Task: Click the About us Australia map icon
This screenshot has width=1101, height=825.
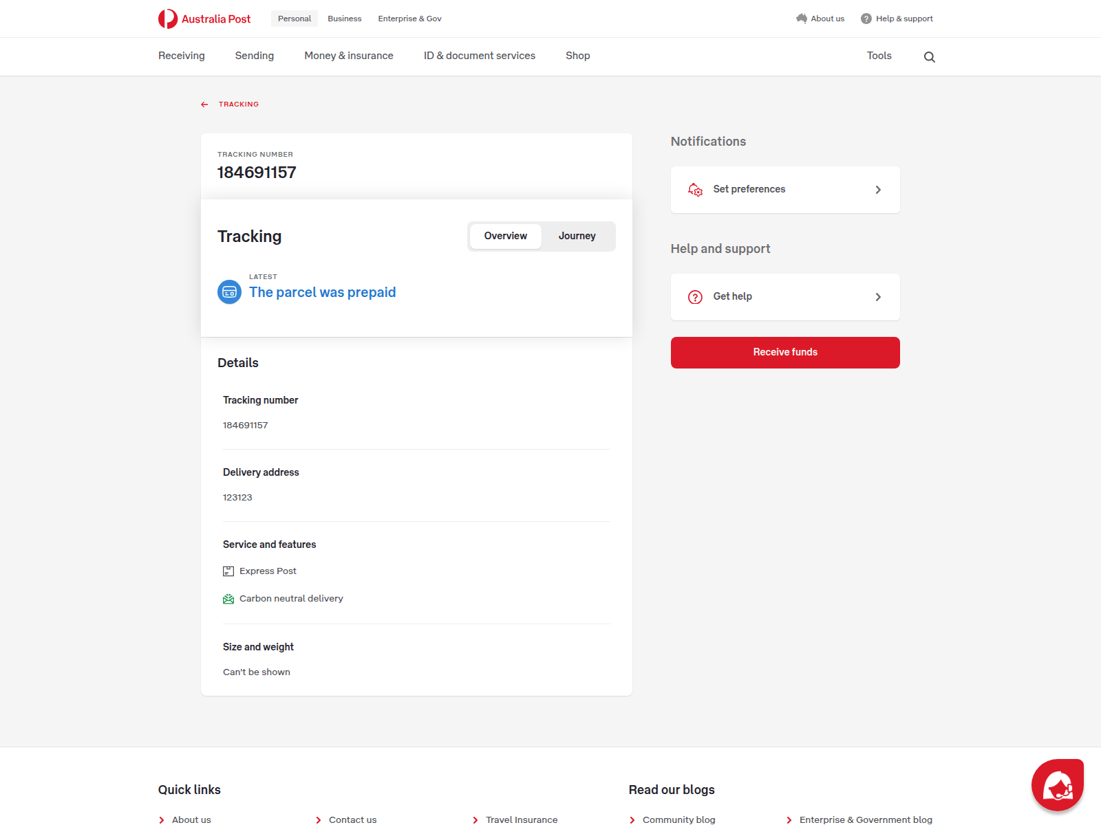Action: (801, 19)
